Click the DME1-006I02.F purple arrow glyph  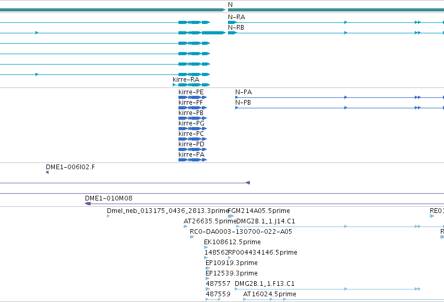click(x=47, y=172)
